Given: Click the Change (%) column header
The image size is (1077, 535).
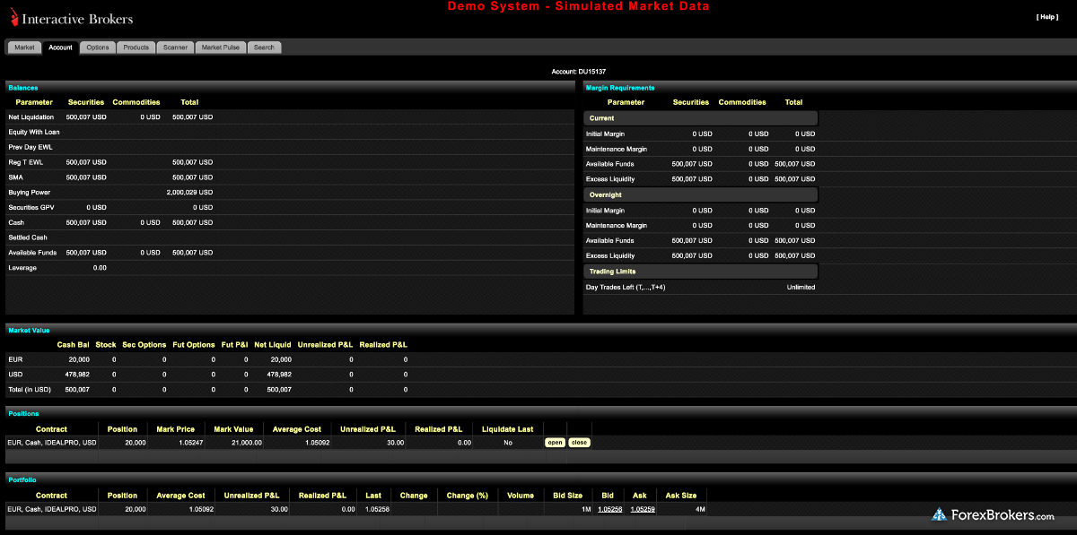Looking at the screenshot, I should tap(467, 496).
